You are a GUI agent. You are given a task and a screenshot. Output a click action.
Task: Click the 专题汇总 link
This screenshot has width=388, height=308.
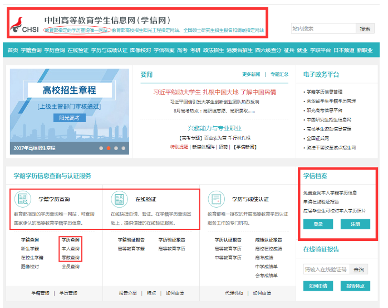coord(279,74)
